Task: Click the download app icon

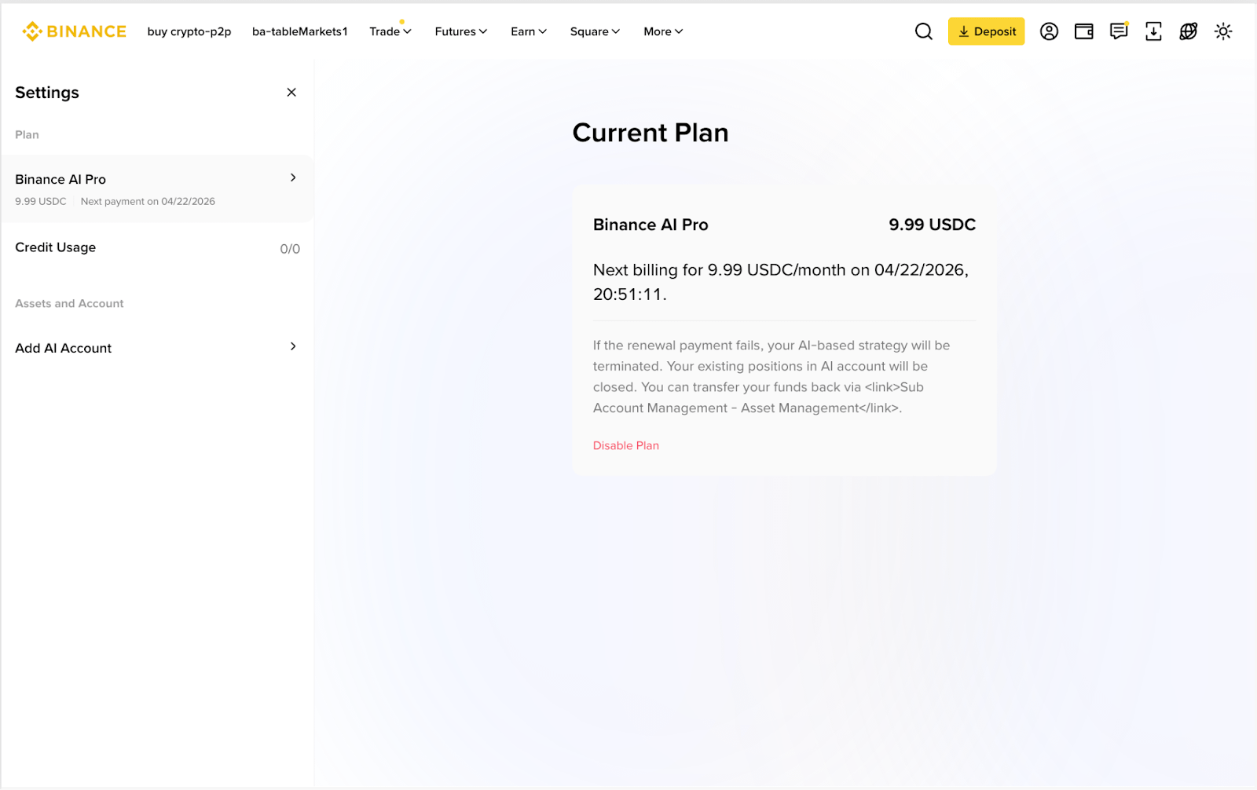Action: 1153,31
